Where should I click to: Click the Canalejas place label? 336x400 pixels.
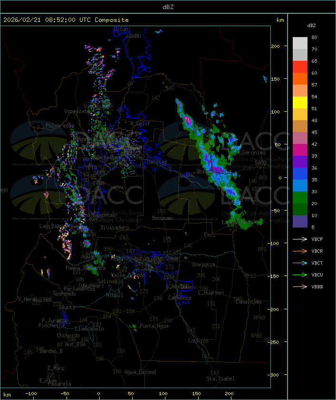pyautogui.click(x=249, y=302)
